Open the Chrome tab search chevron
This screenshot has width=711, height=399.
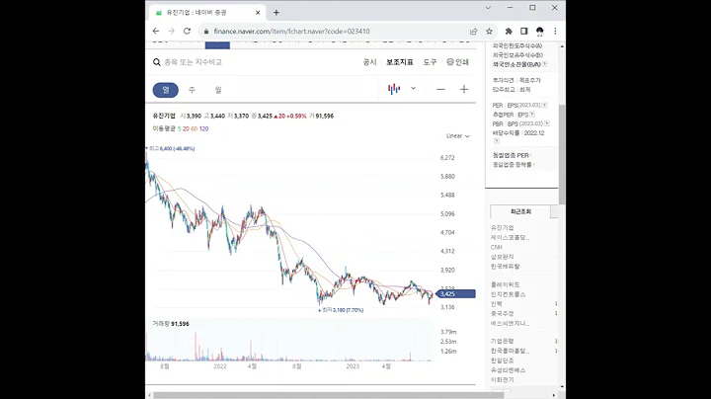pyautogui.click(x=488, y=8)
